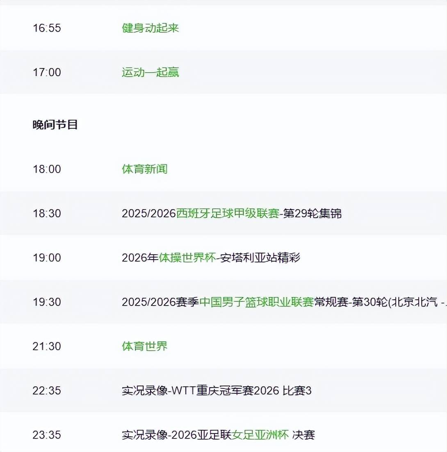
Task: Click the 18:30 time label
Action: (x=47, y=213)
